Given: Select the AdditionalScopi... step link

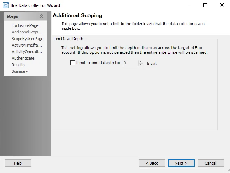Looking at the screenshot, I should (x=27, y=32).
